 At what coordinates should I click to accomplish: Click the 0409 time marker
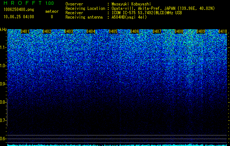(201, 31)
